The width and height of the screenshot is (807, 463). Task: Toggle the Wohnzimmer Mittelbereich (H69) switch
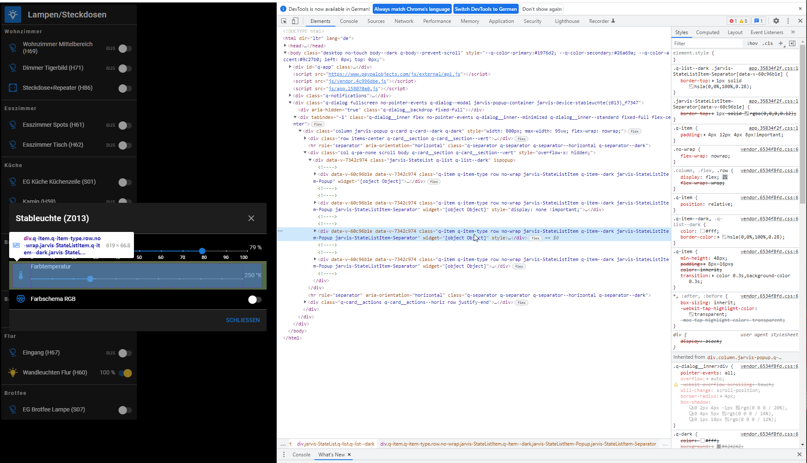coord(125,49)
